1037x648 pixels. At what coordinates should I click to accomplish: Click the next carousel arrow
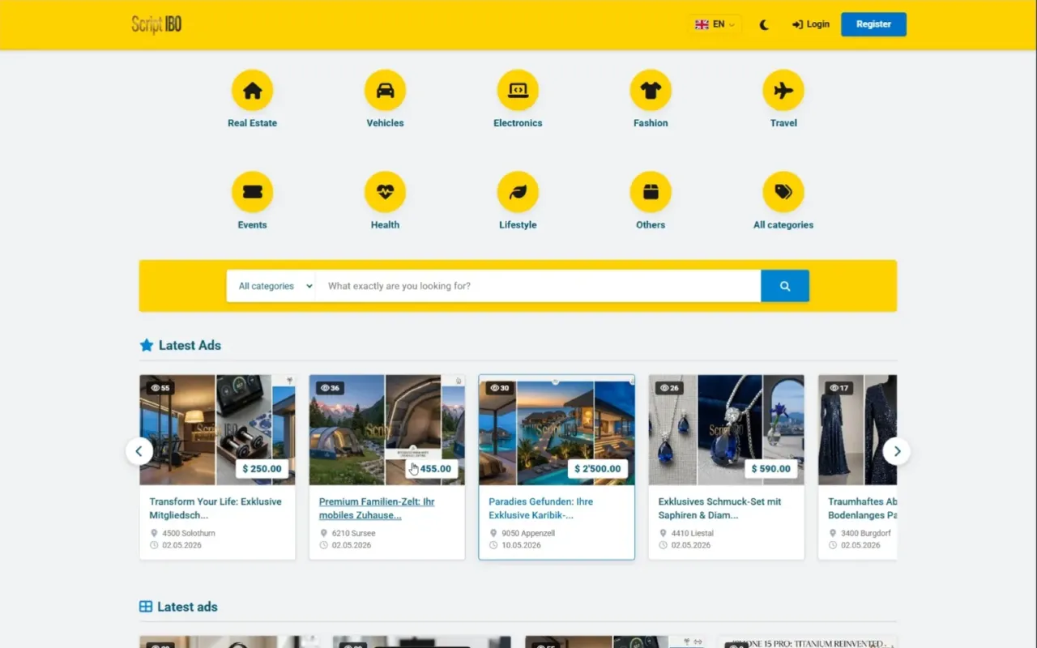point(896,451)
